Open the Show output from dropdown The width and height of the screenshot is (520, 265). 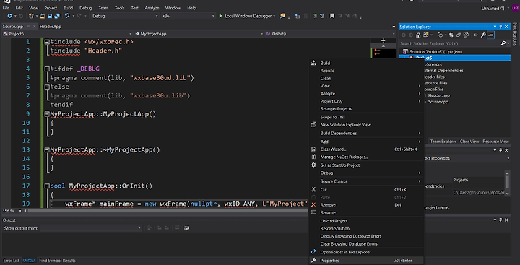pyautogui.click(x=91, y=228)
